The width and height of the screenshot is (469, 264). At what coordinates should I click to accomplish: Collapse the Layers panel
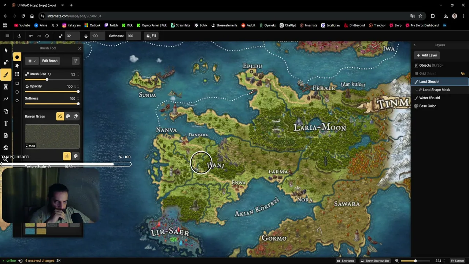(415, 45)
